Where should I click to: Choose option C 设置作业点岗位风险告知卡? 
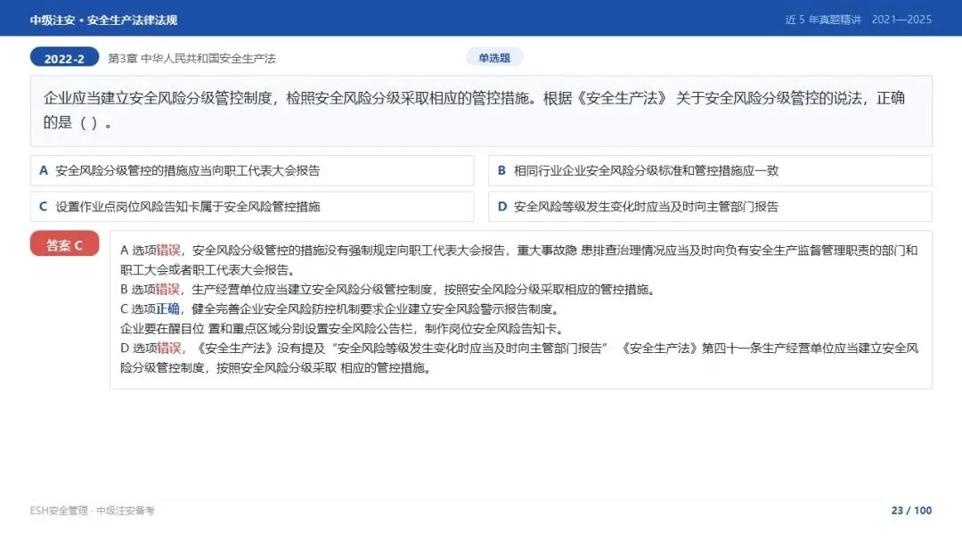251,207
